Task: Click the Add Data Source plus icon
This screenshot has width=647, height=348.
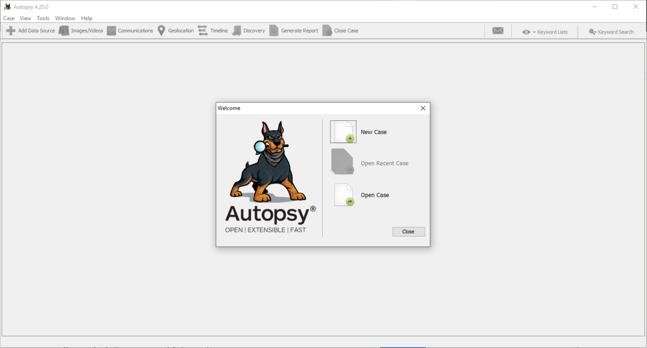Action: coord(11,31)
